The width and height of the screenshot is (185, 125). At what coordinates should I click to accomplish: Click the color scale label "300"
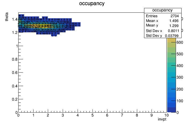click(x=180, y=77)
